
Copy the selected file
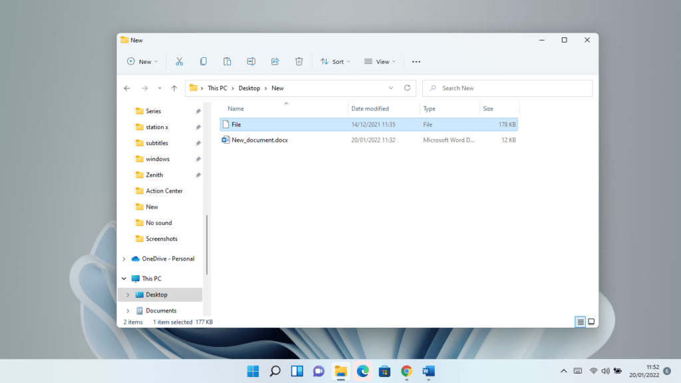coord(204,61)
